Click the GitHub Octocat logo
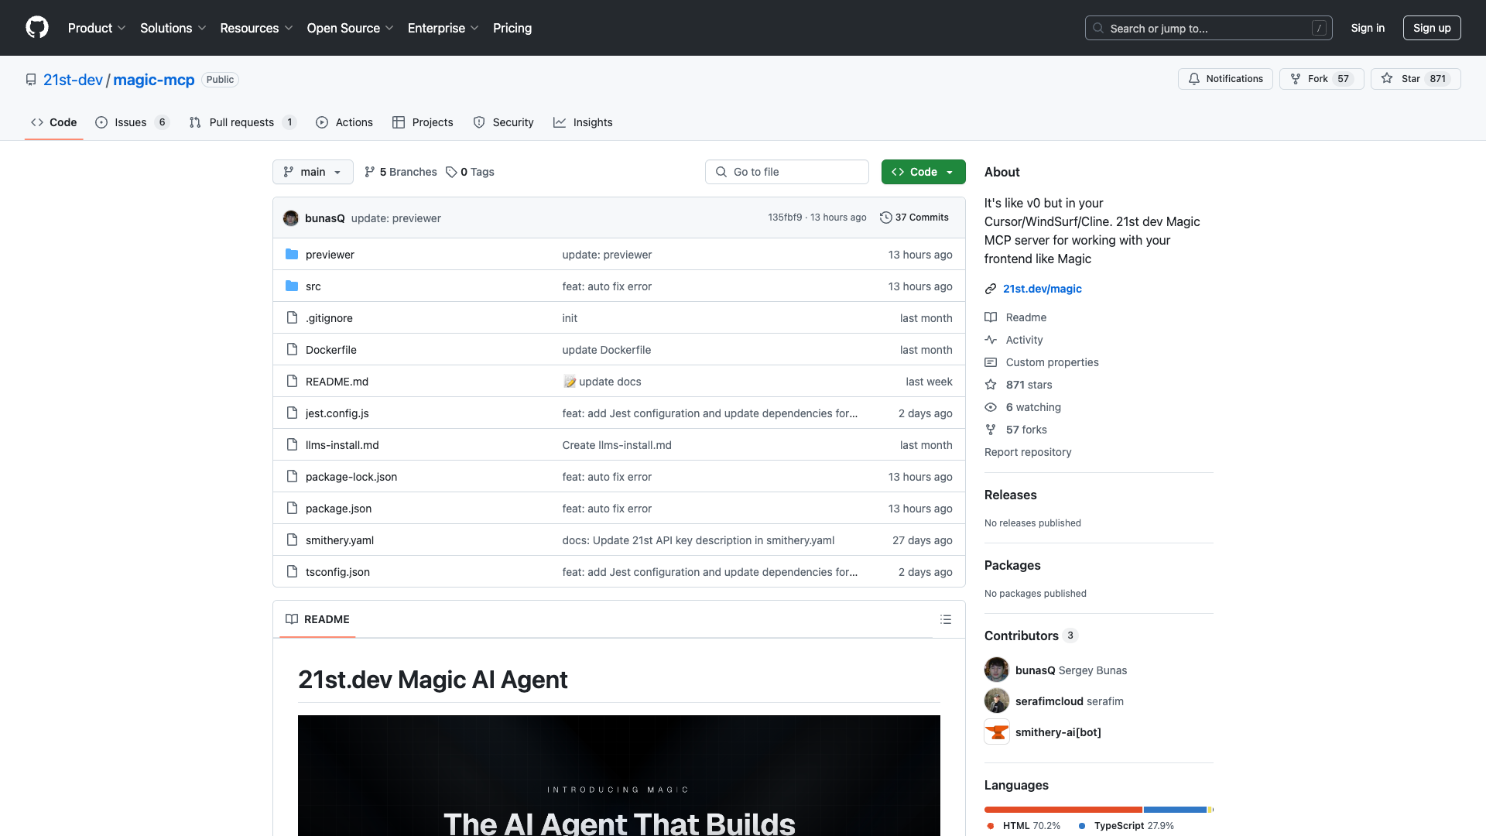The width and height of the screenshot is (1486, 836). tap(36, 28)
